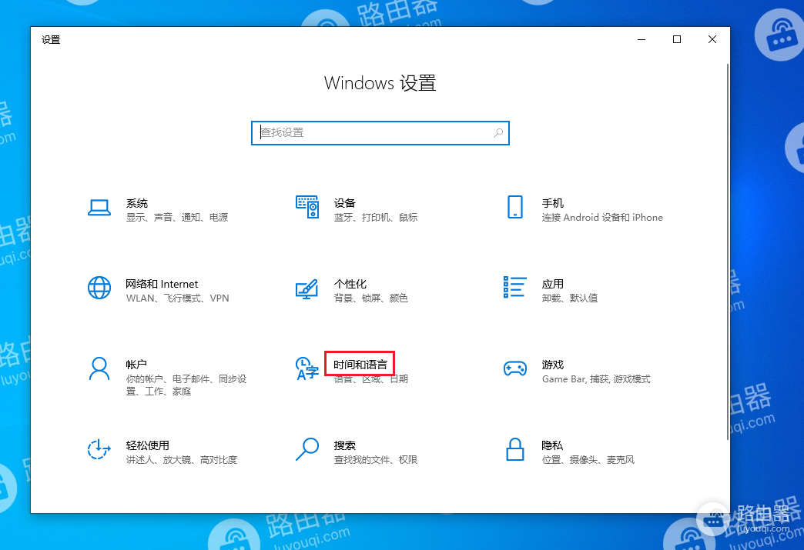This screenshot has height=550, width=804.
Task: Minimize the Settings window
Action: pyautogui.click(x=642, y=39)
